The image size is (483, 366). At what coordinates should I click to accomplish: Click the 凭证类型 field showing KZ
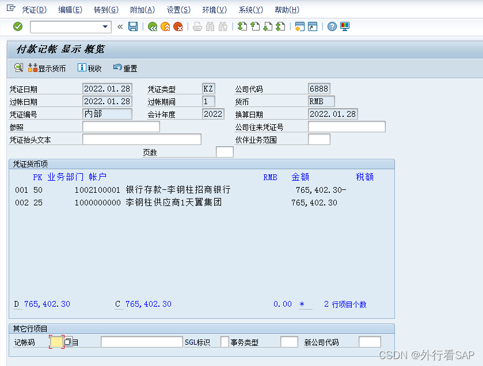coord(208,89)
